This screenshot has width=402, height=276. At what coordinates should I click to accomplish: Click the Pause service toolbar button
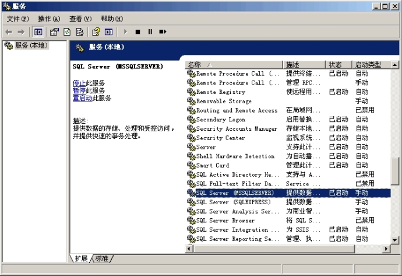150,32
